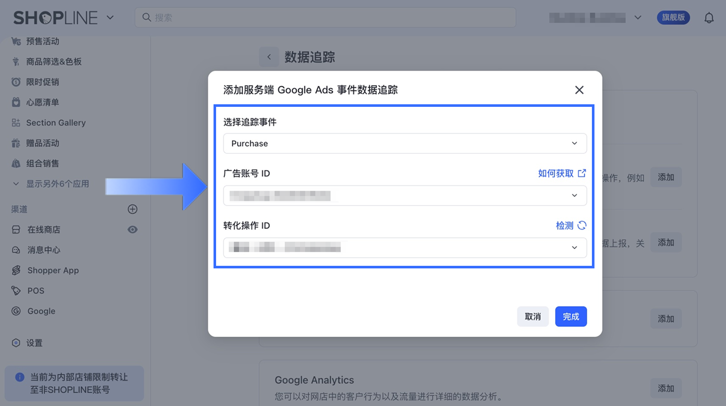Click the 选择追踪事件 field label
Image resolution: width=726 pixels, height=406 pixels.
(x=250, y=122)
